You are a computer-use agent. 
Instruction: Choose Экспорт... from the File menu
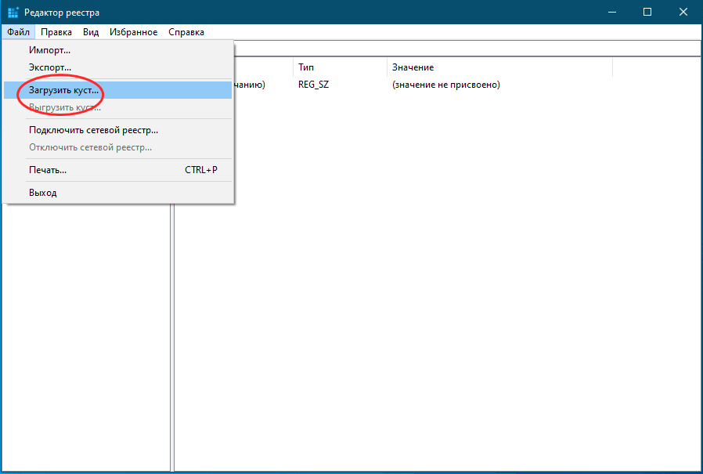(x=50, y=68)
